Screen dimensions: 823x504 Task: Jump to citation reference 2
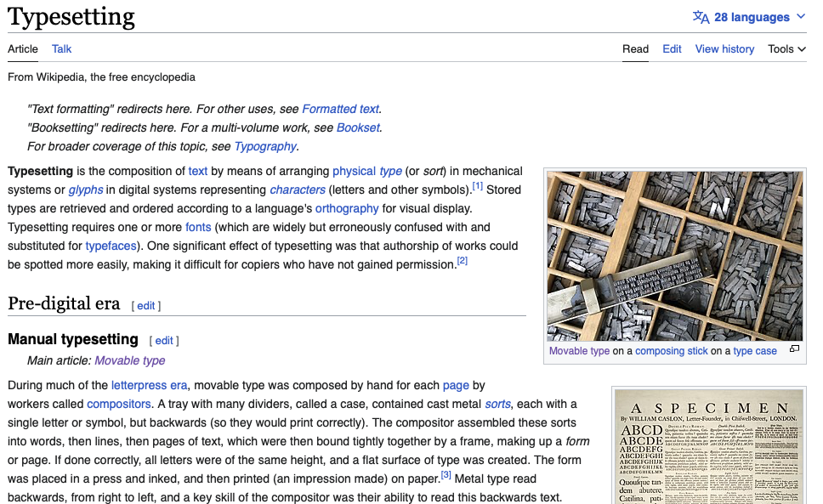pyautogui.click(x=462, y=261)
